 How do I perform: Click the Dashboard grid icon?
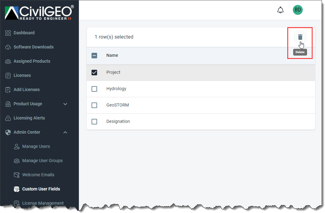click(8, 33)
